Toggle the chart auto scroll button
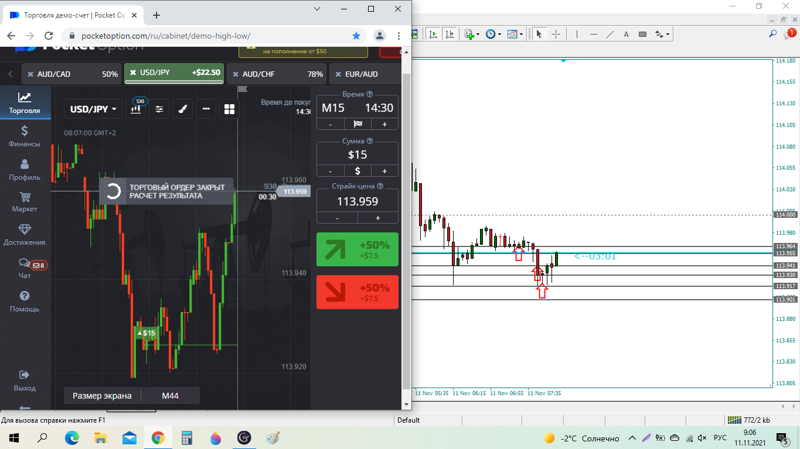800x449 pixels. click(x=433, y=35)
